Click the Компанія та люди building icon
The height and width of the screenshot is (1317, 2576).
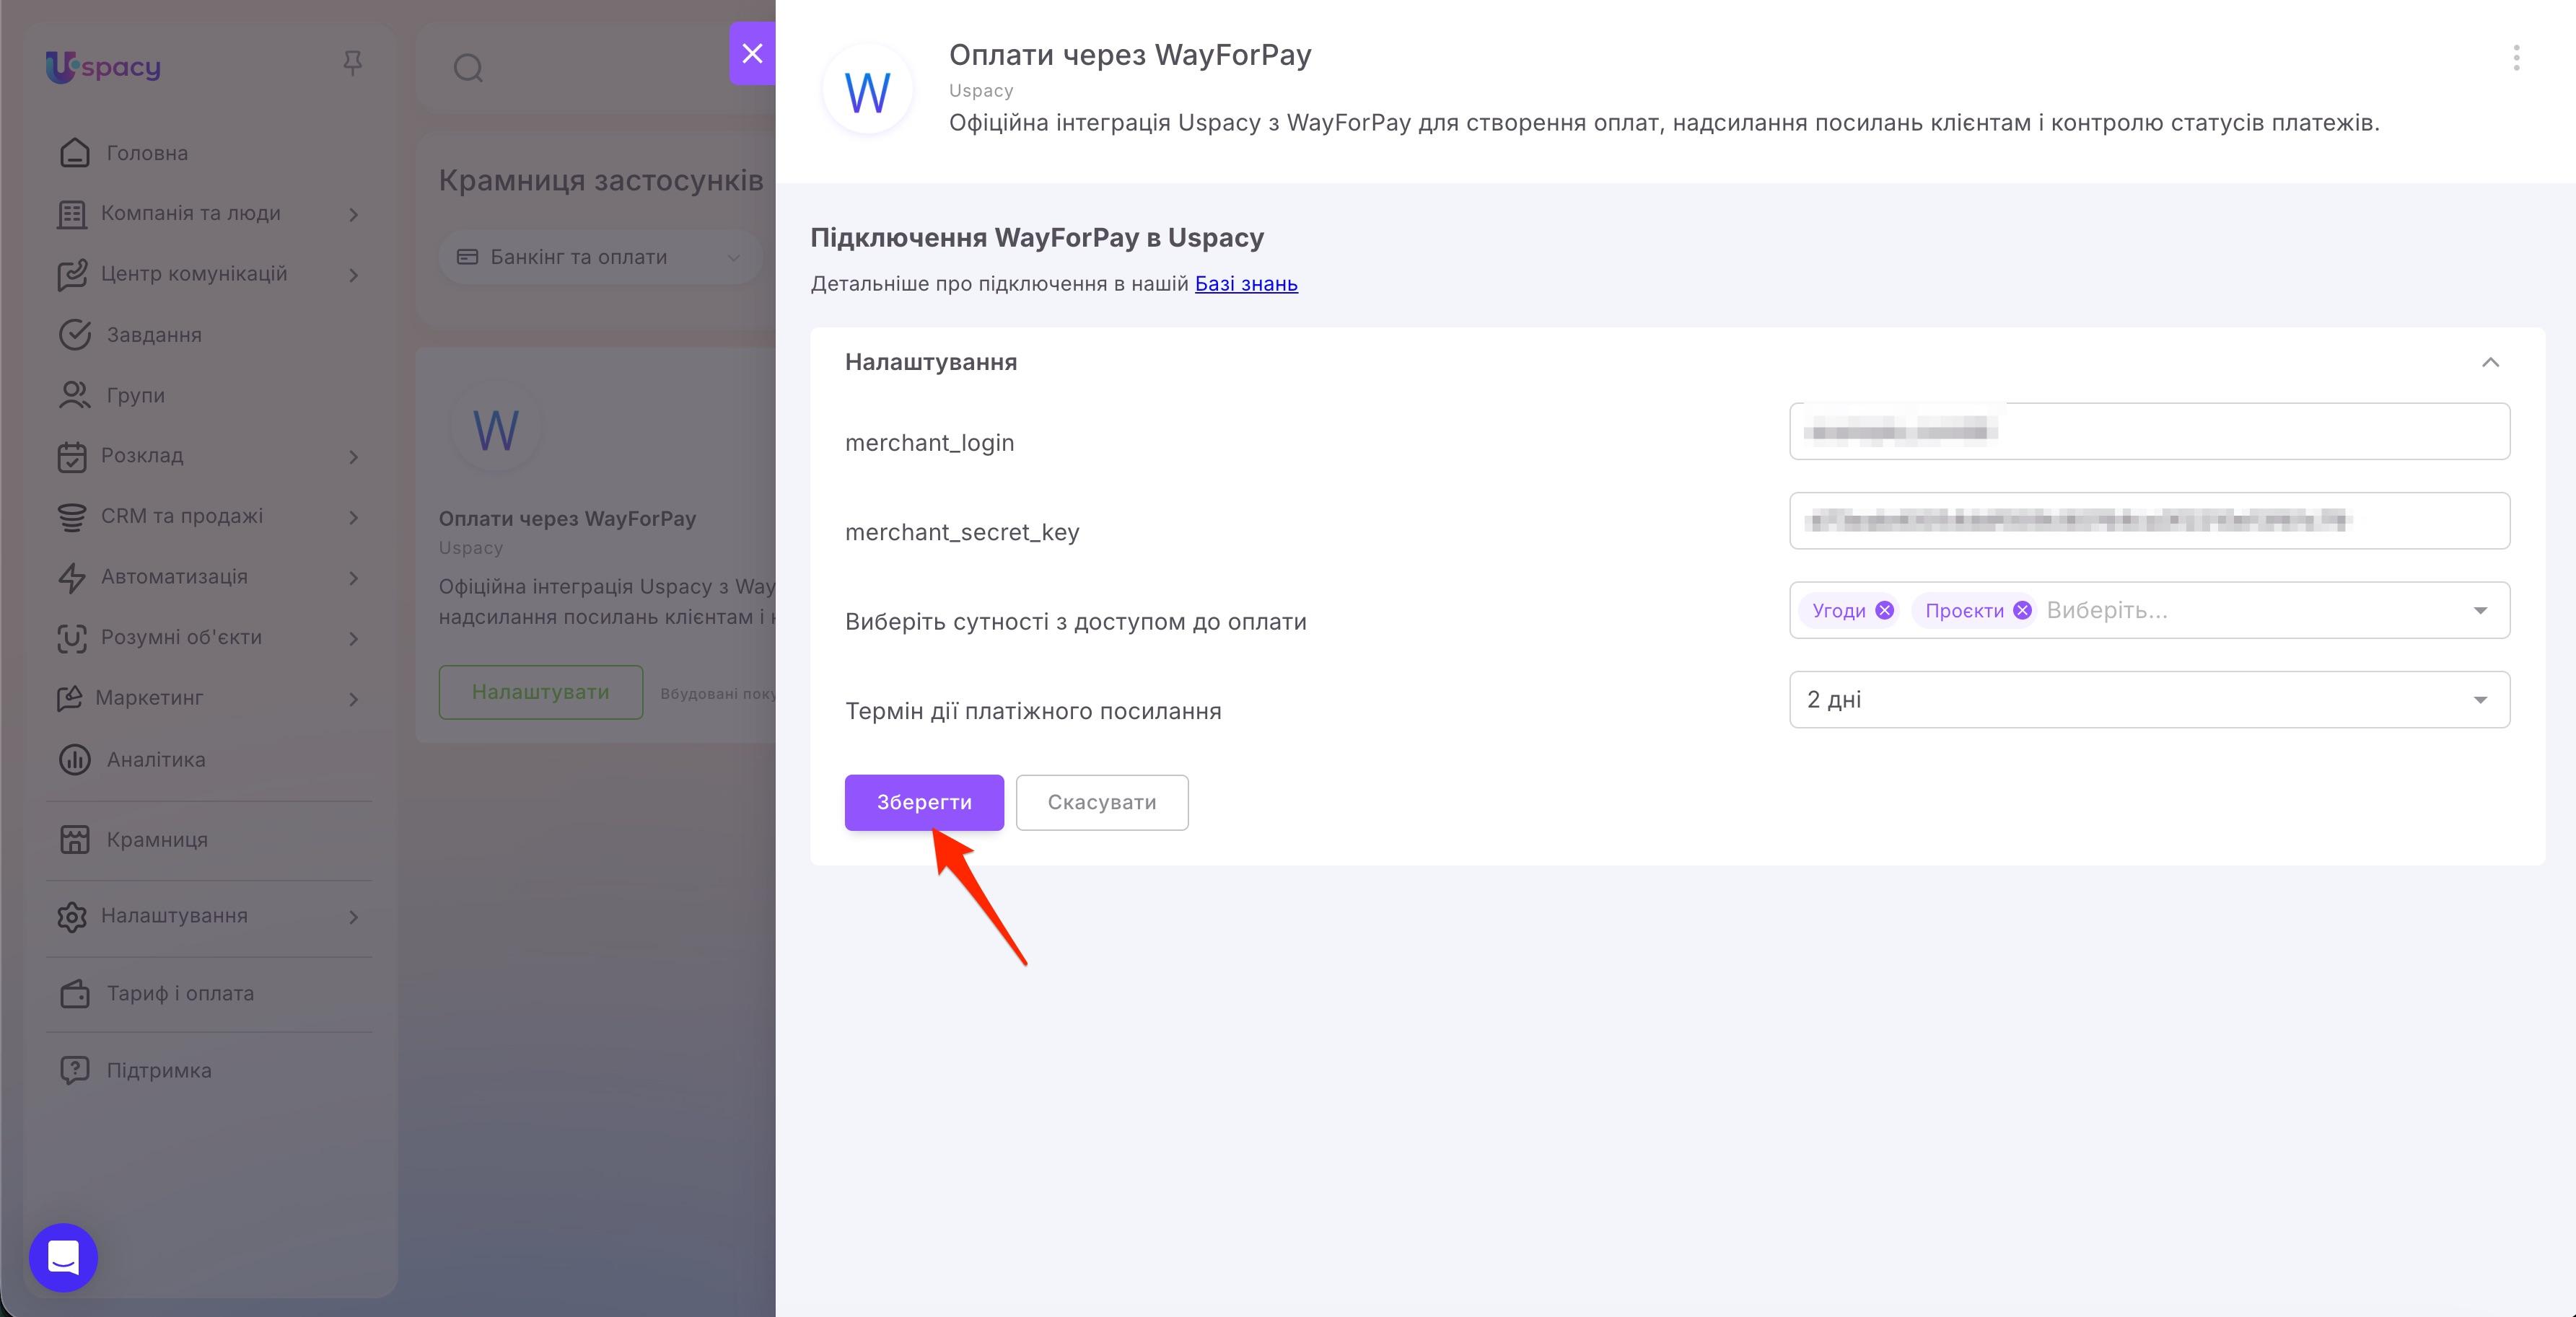(72, 213)
